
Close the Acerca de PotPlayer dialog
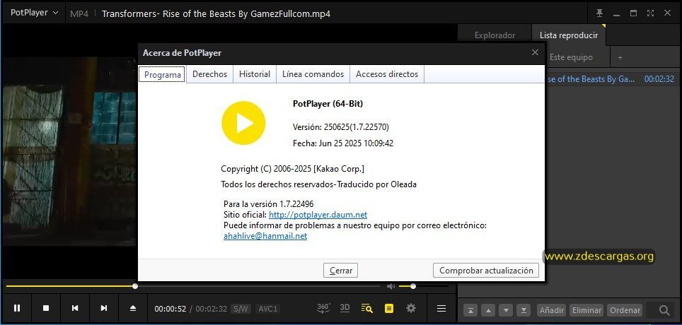coord(535,52)
